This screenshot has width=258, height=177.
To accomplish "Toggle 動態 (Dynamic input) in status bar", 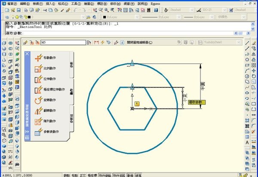I will click(130, 175).
